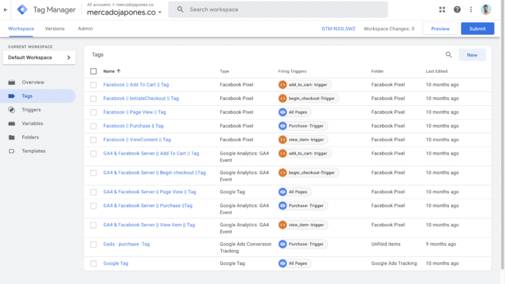
Task: Click the user account avatar
Action: point(486,9)
